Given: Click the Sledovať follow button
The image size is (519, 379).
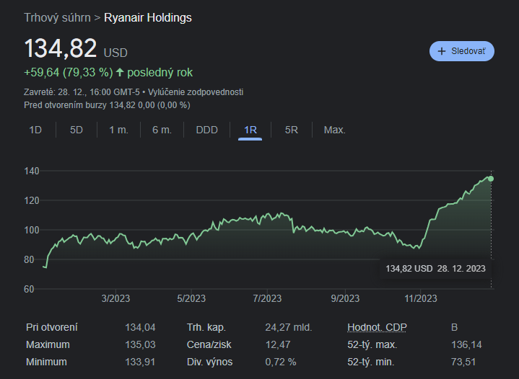Looking at the screenshot, I should (x=462, y=51).
